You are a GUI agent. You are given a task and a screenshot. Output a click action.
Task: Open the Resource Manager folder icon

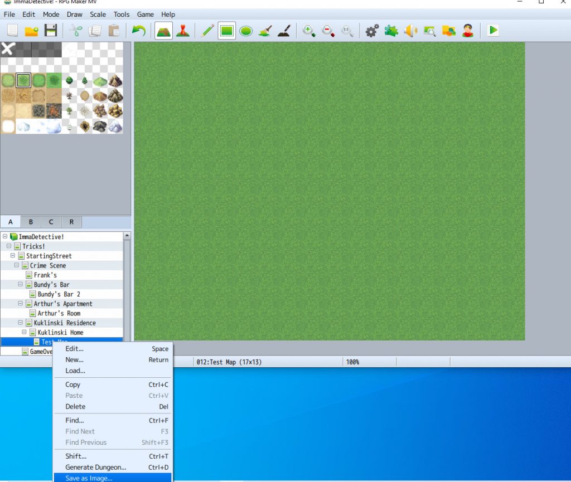448,31
